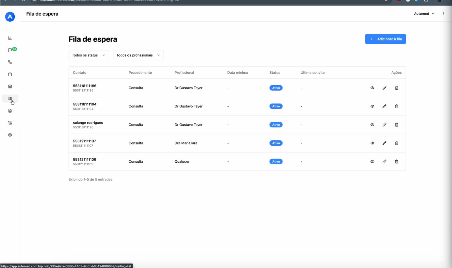This screenshot has width=452, height=268.
Task: View 553118111194 entry via eye icon
Action: click(372, 106)
